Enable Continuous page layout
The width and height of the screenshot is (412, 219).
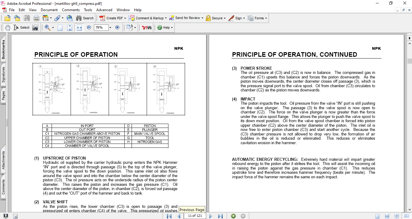click(387, 216)
